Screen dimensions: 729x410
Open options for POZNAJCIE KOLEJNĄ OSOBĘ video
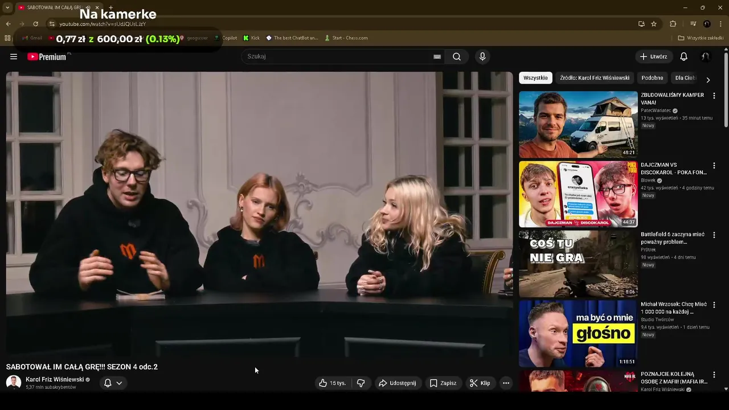click(x=714, y=375)
